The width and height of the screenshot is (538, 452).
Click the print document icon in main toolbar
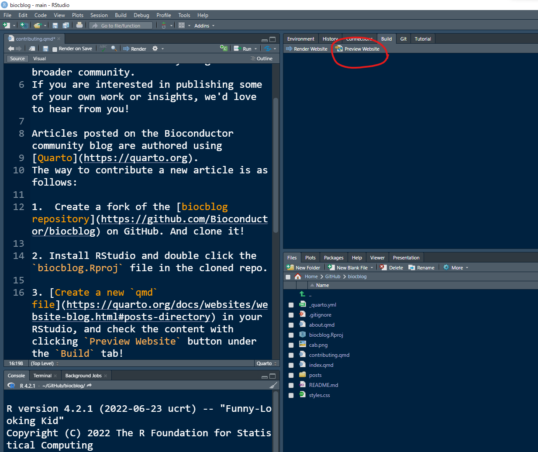79,25
